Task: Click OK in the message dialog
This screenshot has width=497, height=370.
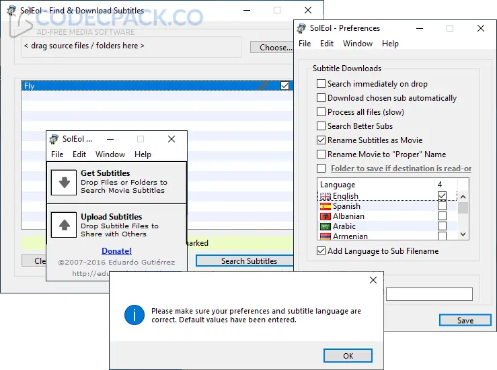Action: pos(348,356)
